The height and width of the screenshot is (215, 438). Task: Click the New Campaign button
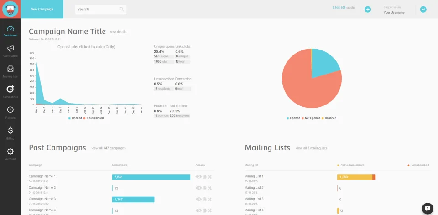click(x=42, y=9)
